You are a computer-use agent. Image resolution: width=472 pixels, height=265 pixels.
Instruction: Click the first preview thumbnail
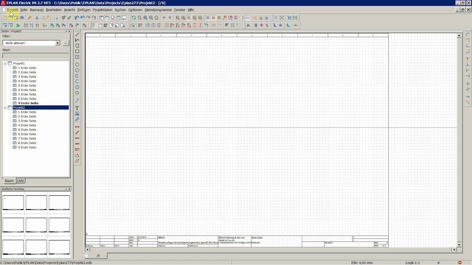click(x=13, y=203)
